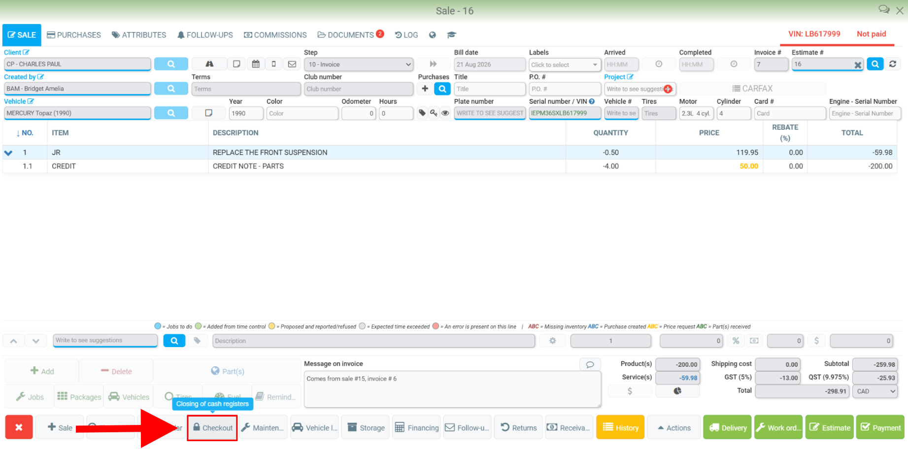
Task: Click the Checkout button
Action: click(212, 427)
